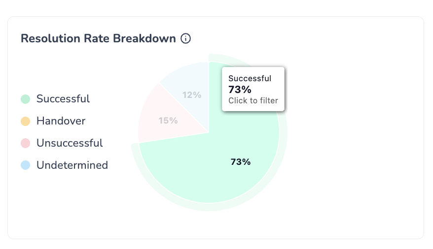Toggle the Undetermined legend label

pyautogui.click(x=72, y=165)
